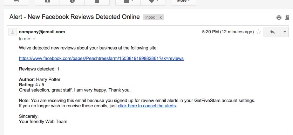Open the Move to folder dropdown
This screenshot has height=135, width=293.
point(128,2)
